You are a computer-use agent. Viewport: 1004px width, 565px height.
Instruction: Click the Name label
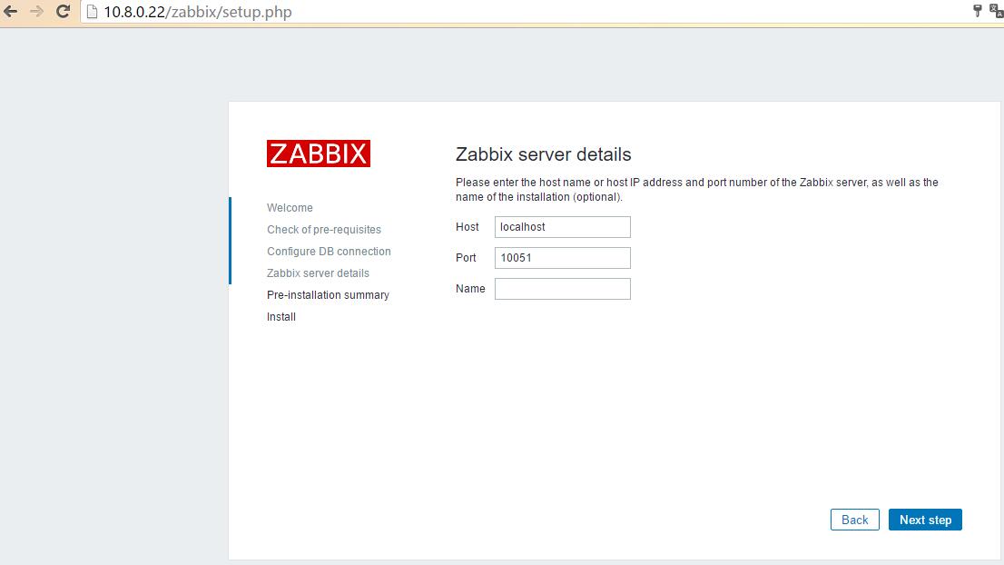(470, 288)
